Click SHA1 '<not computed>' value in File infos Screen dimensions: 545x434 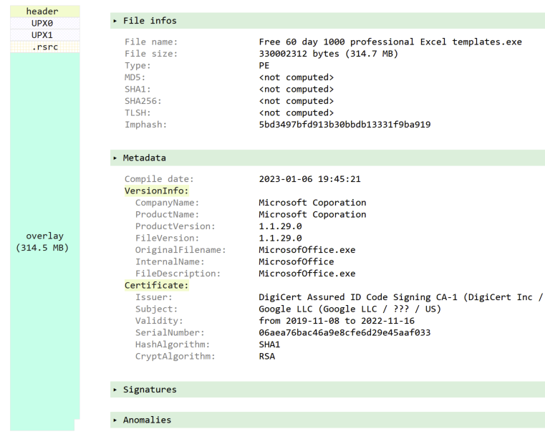(x=296, y=90)
